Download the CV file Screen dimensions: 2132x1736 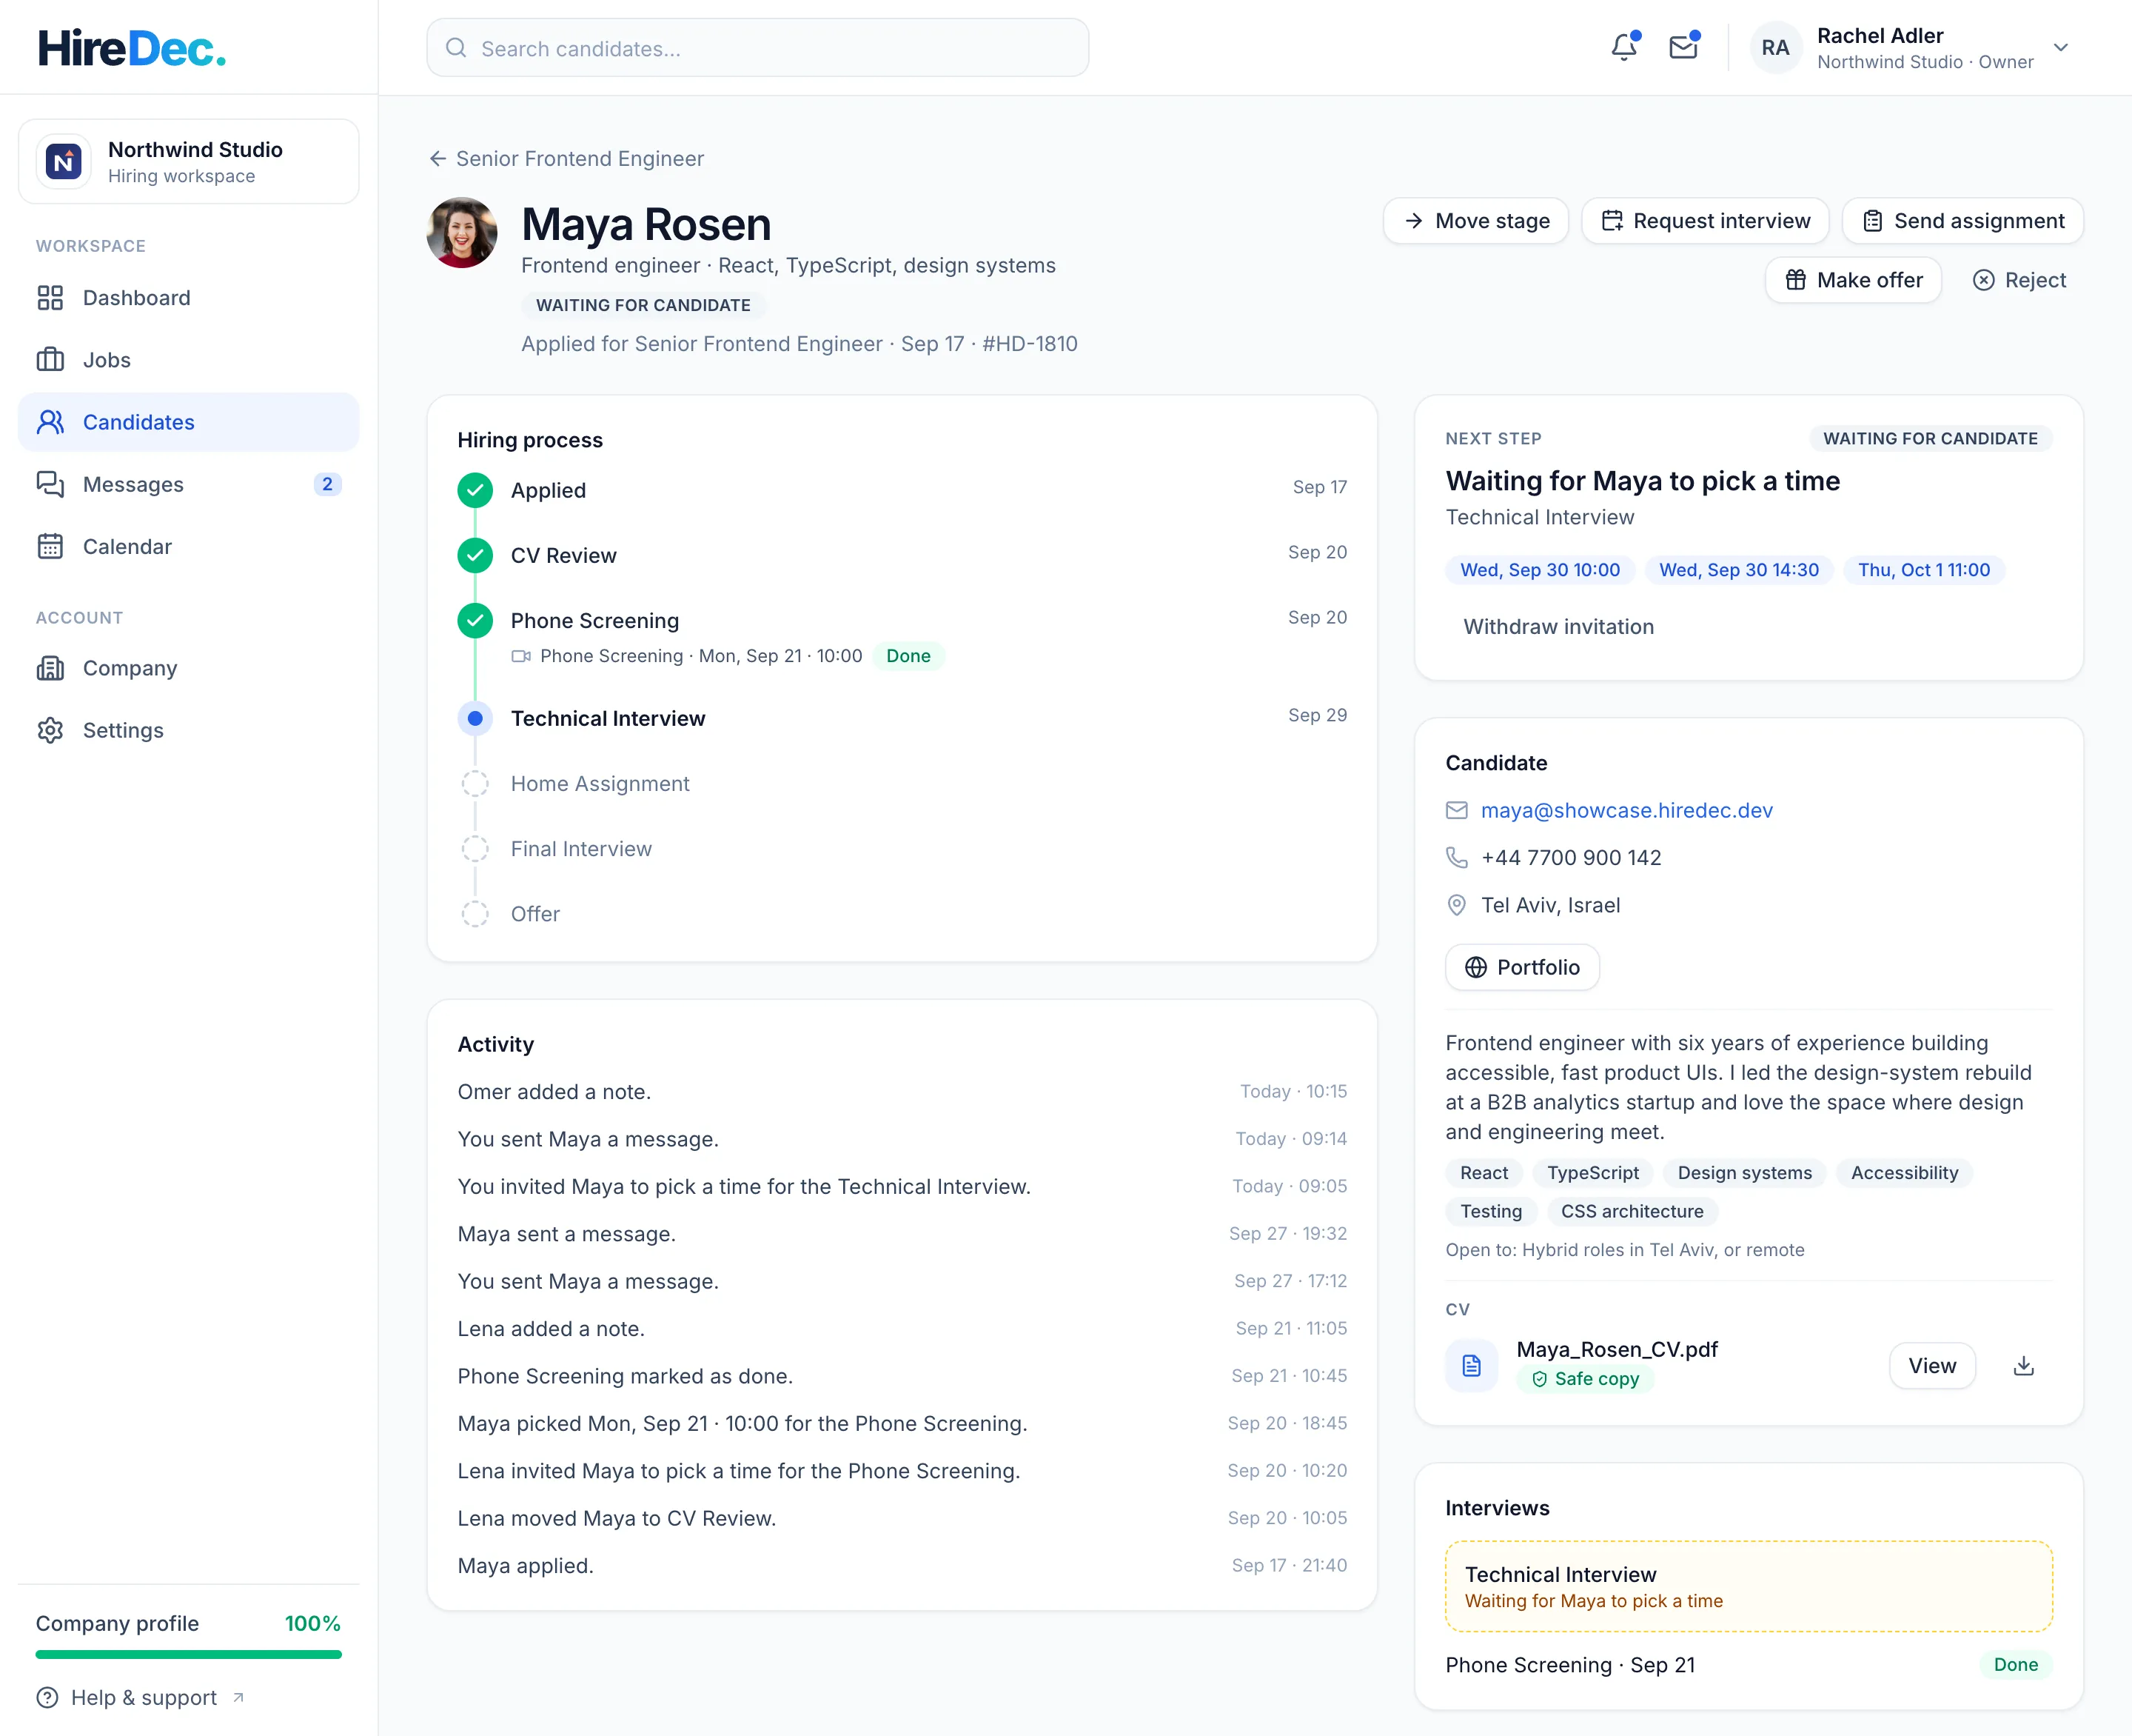pos(2023,1366)
